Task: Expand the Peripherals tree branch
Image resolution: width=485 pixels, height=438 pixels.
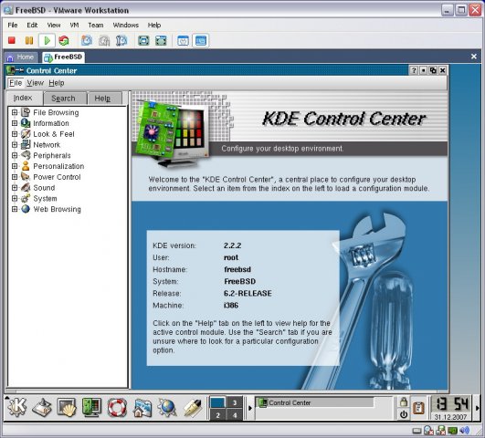Action: coord(15,155)
